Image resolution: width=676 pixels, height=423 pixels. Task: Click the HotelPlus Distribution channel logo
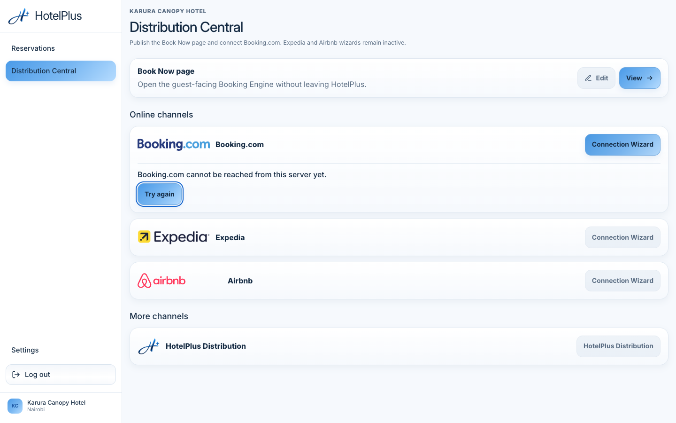pos(149,346)
